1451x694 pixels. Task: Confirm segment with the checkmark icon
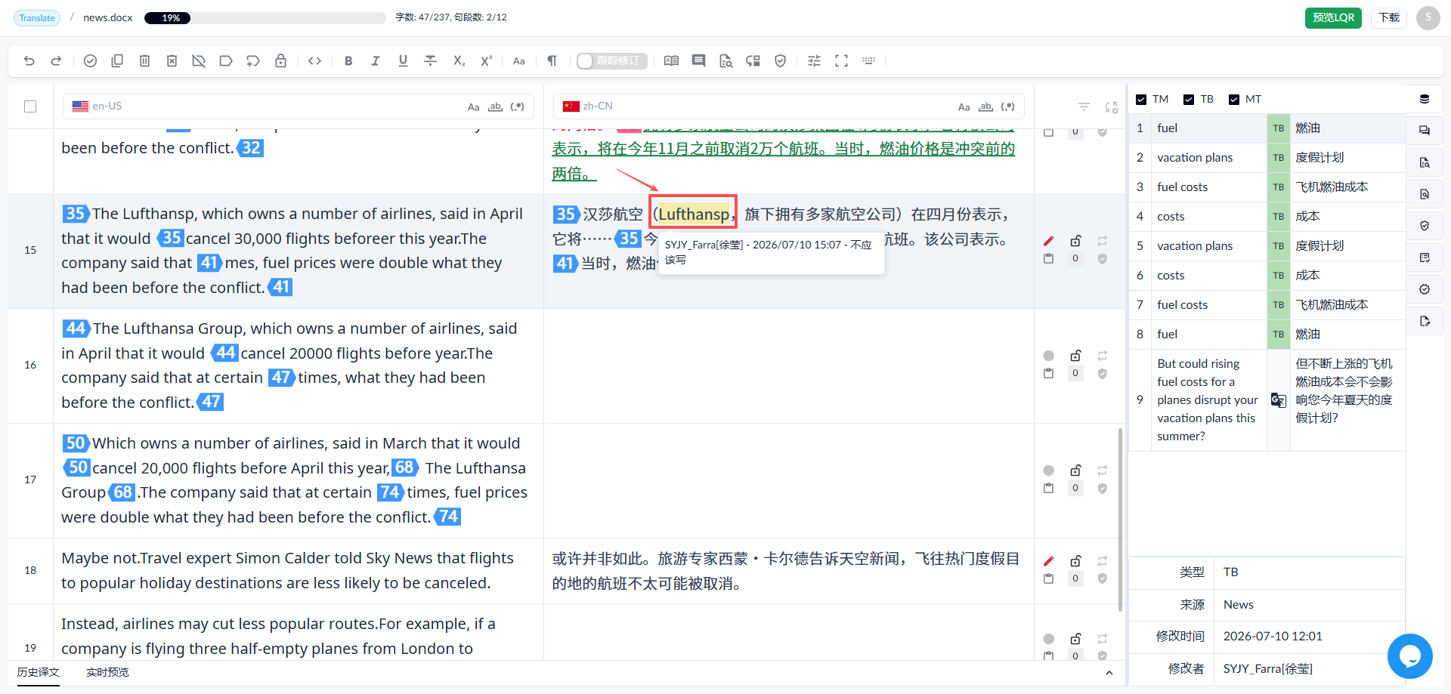[90, 61]
